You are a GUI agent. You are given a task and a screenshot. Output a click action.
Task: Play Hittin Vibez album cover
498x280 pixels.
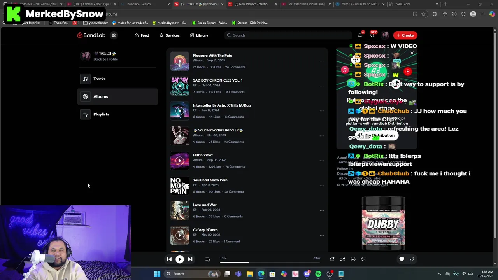click(179, 161)
